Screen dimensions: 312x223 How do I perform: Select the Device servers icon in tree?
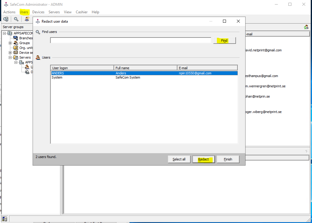(16, 53)
